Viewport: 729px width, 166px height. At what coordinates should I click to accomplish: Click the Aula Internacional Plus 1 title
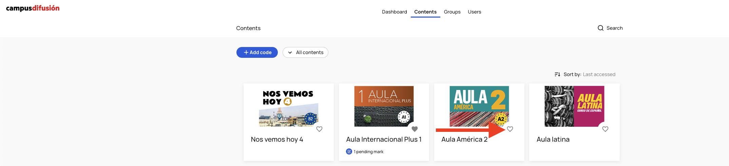point(384,139)
